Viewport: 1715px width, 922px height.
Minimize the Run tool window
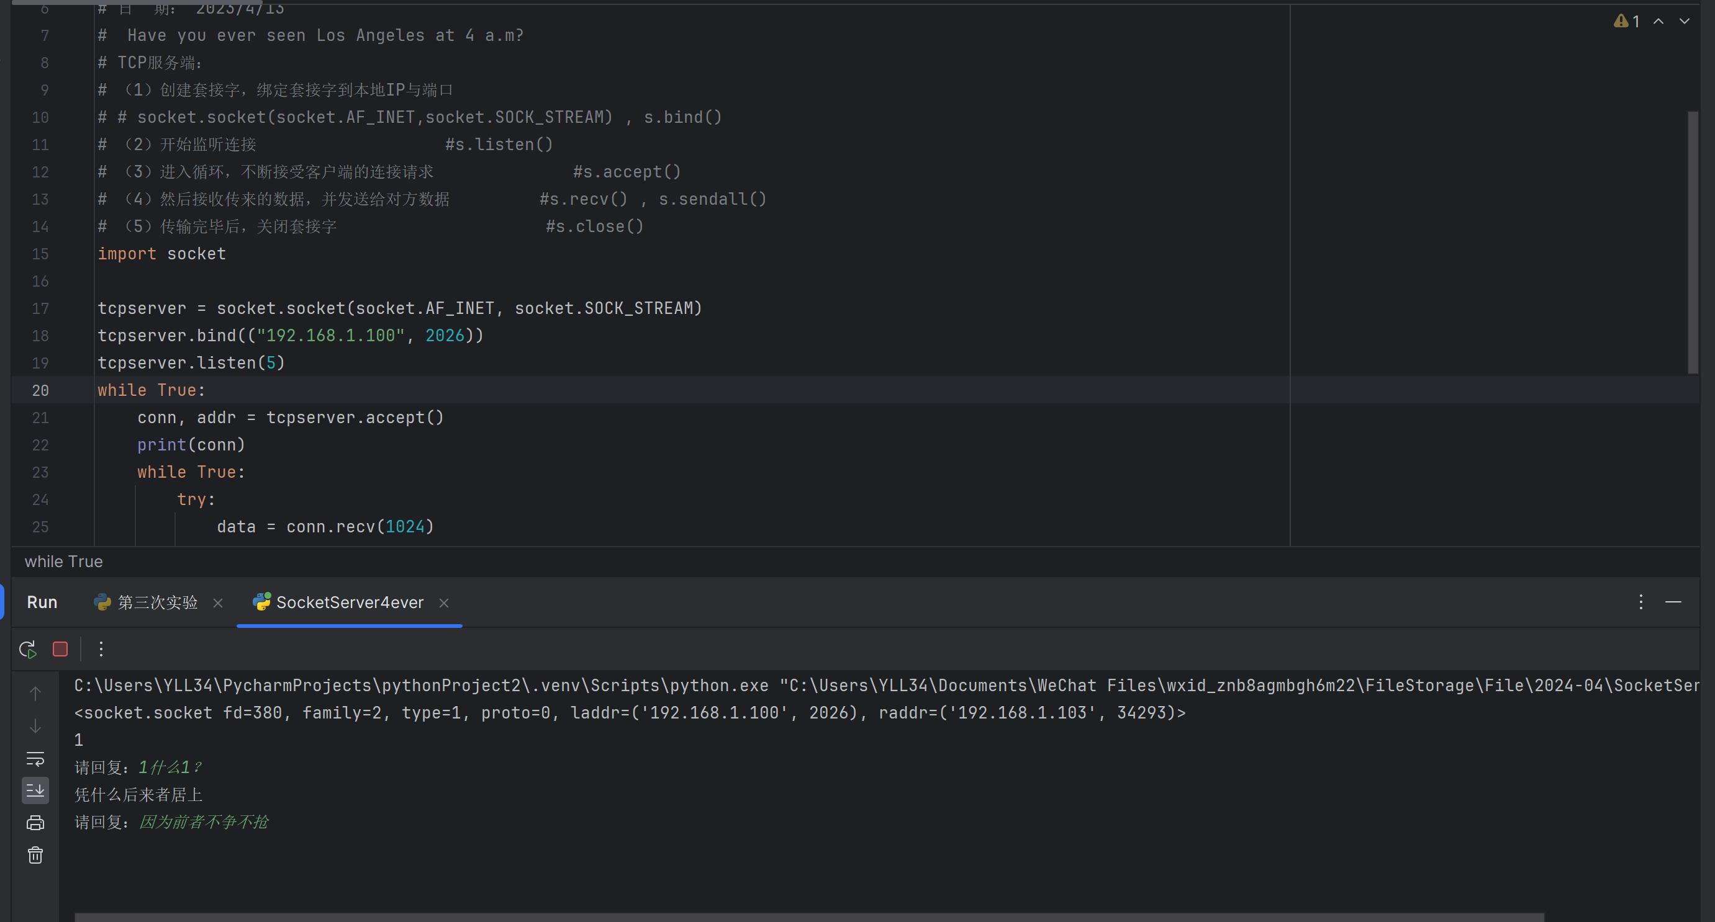pos(1673,602)
